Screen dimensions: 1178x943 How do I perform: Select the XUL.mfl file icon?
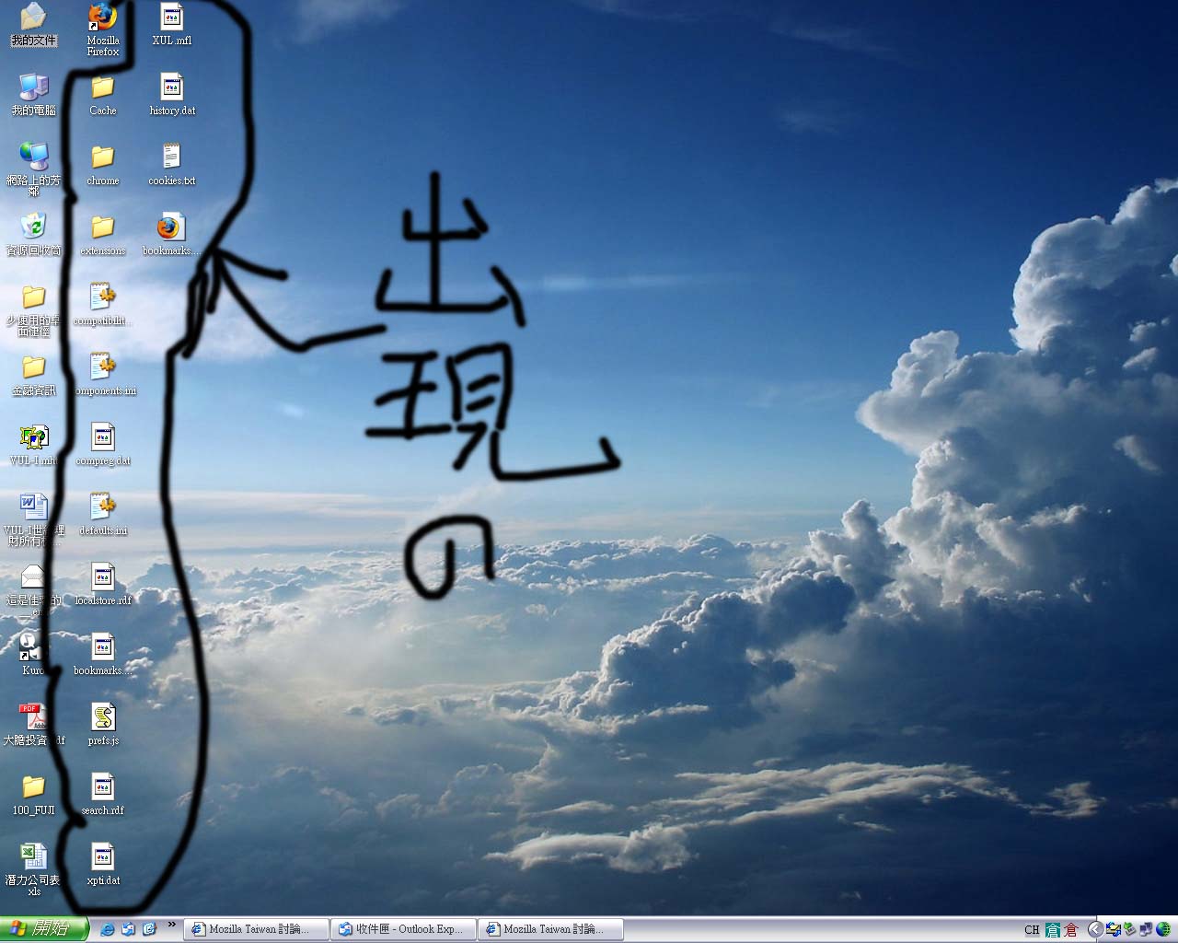pos(172,25)
